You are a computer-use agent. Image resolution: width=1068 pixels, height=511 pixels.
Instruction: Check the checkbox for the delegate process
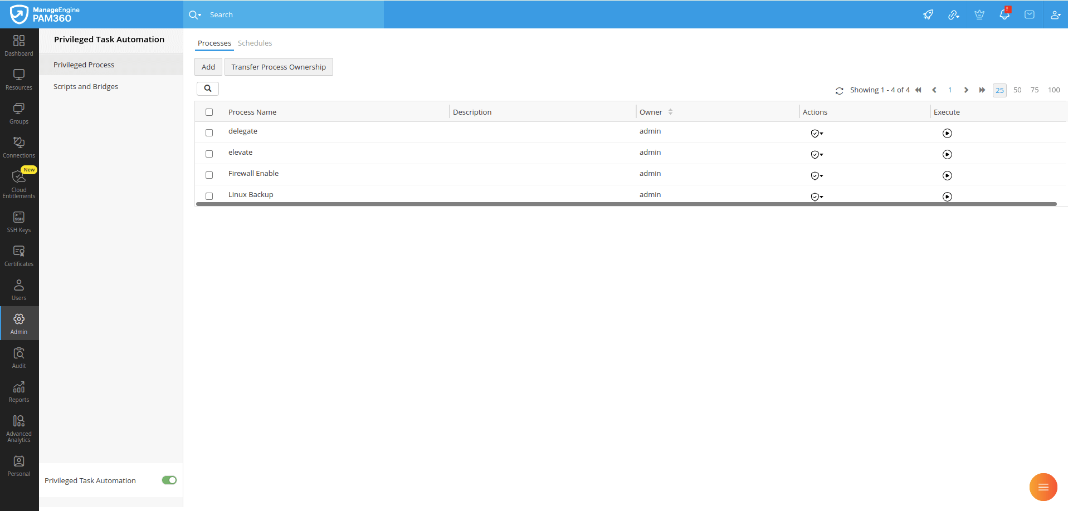click(209, 132)
